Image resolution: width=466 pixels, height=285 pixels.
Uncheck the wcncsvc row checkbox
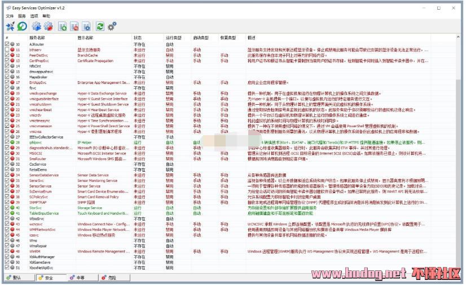tap(7, 224)
